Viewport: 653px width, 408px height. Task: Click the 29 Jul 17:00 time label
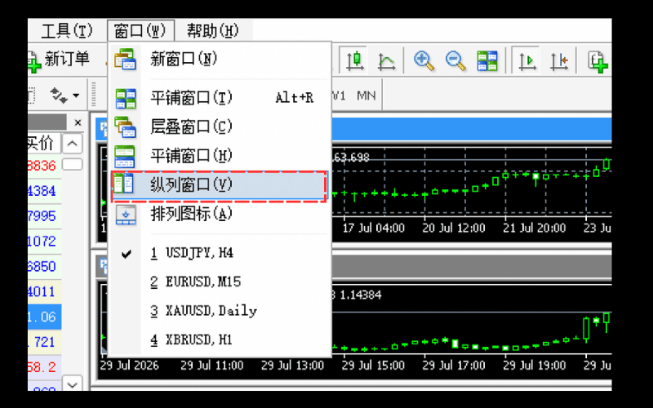point(454,366)
